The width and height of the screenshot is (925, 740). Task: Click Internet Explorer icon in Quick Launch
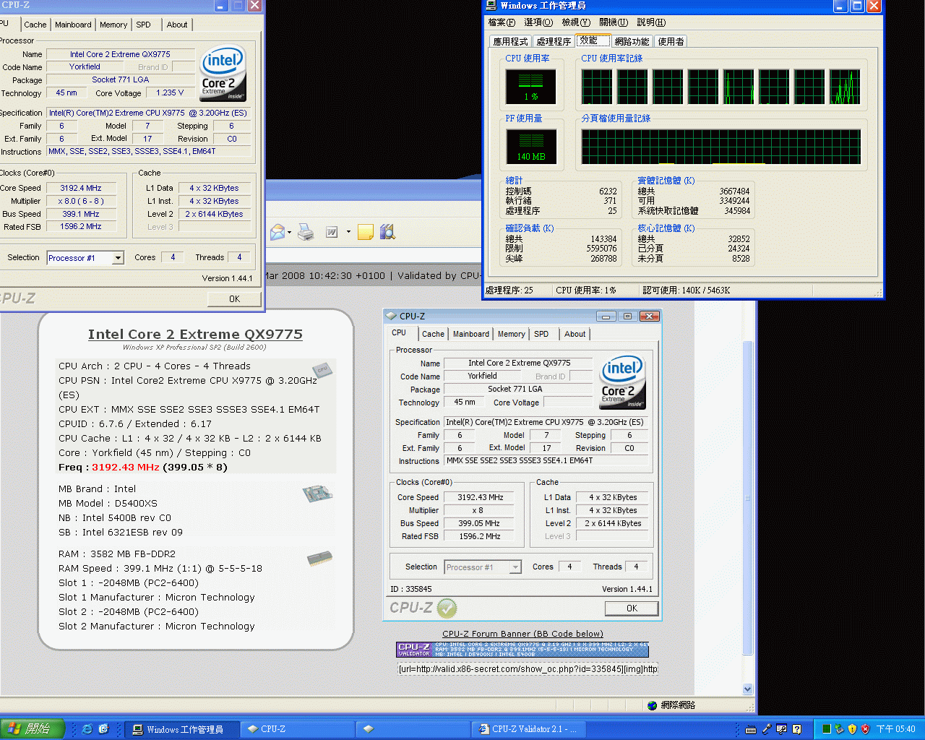tap(87, 729)
